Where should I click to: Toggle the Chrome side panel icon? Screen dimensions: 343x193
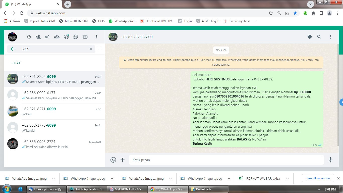pyautogui.click(x=321, y=13)
